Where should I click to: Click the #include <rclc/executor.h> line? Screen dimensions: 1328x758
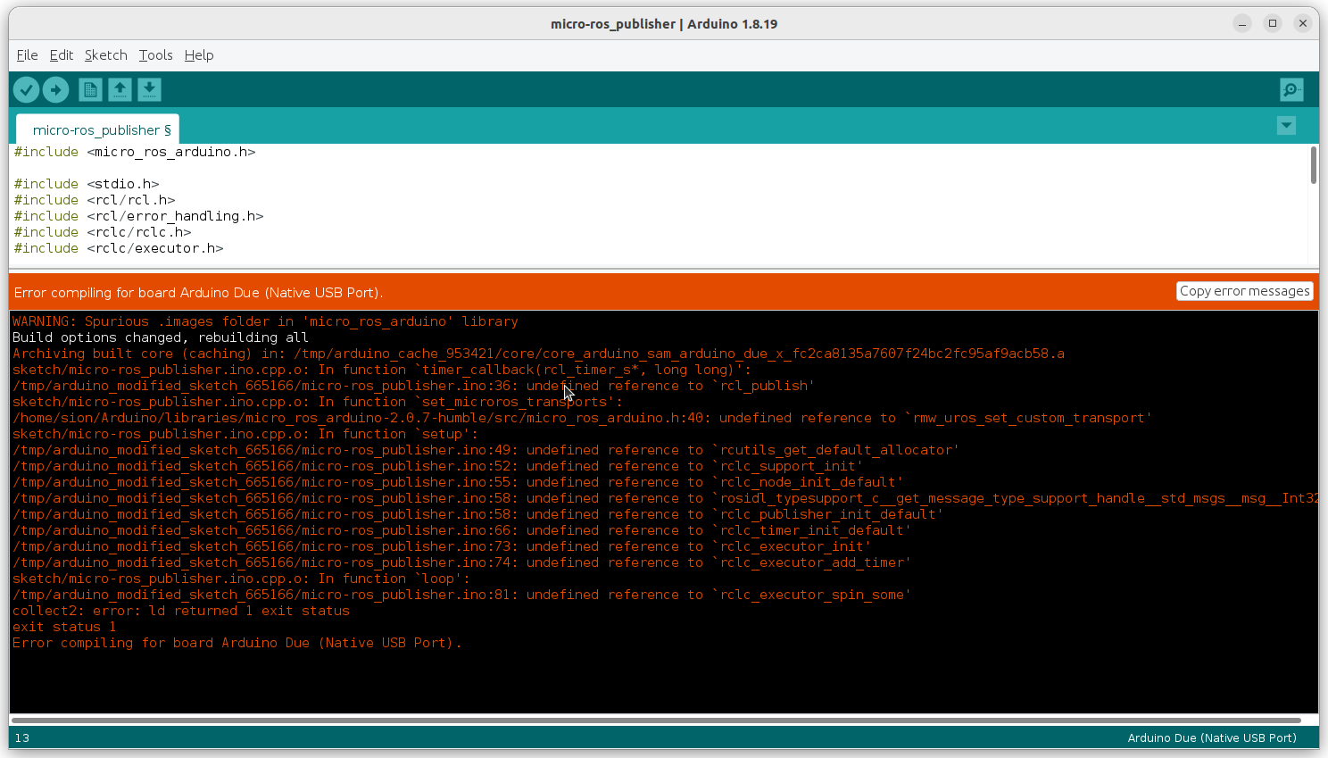pos(119,248)
